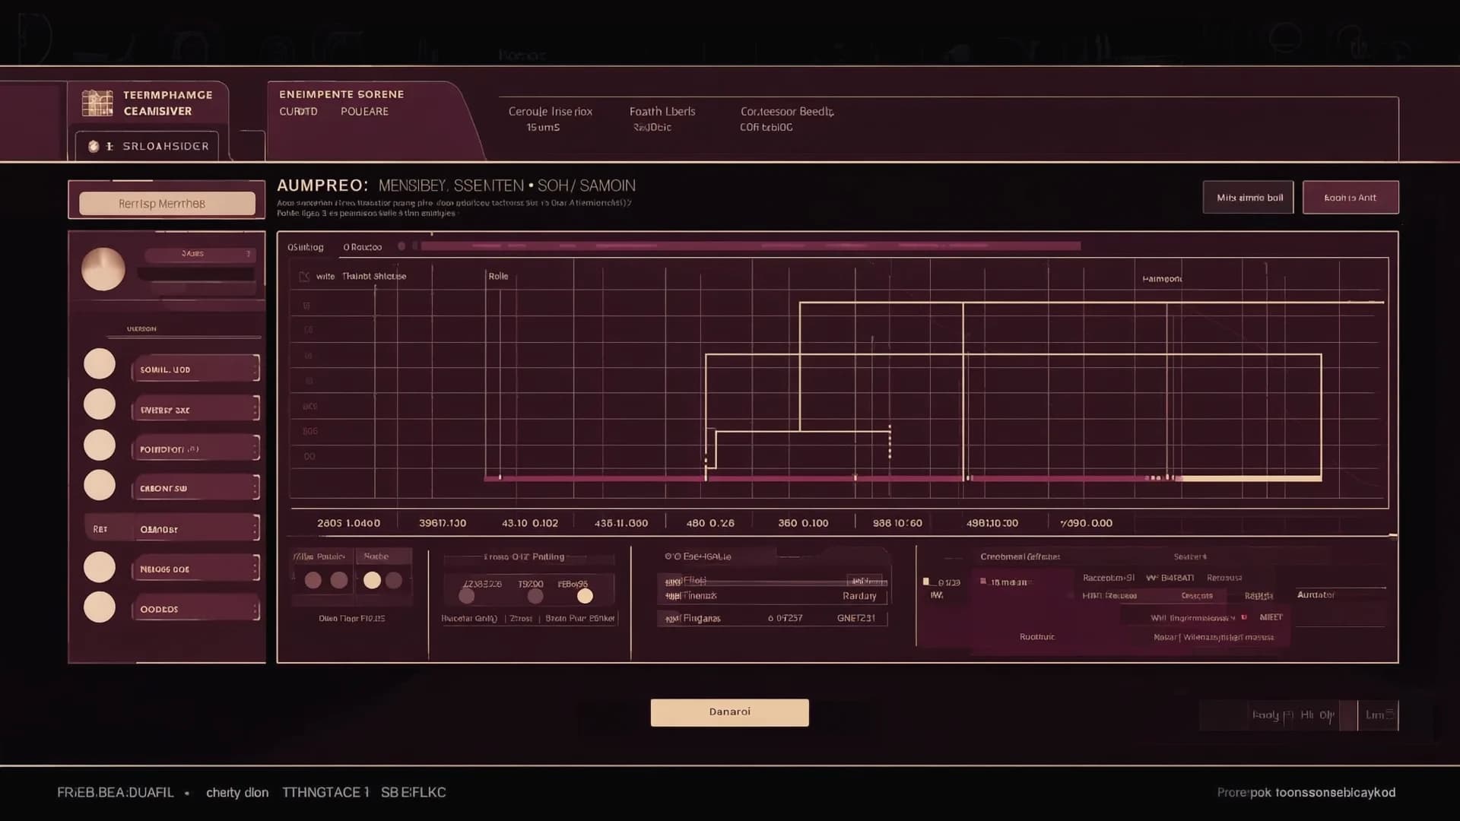
Task: Select the bright dot under FEBol96
Action: 585,596
